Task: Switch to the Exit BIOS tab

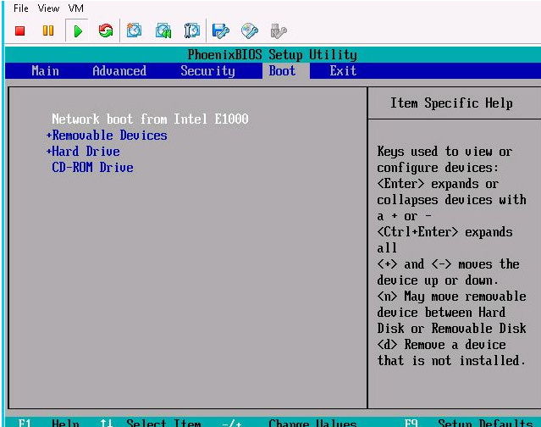Action: tap(343, 71)
